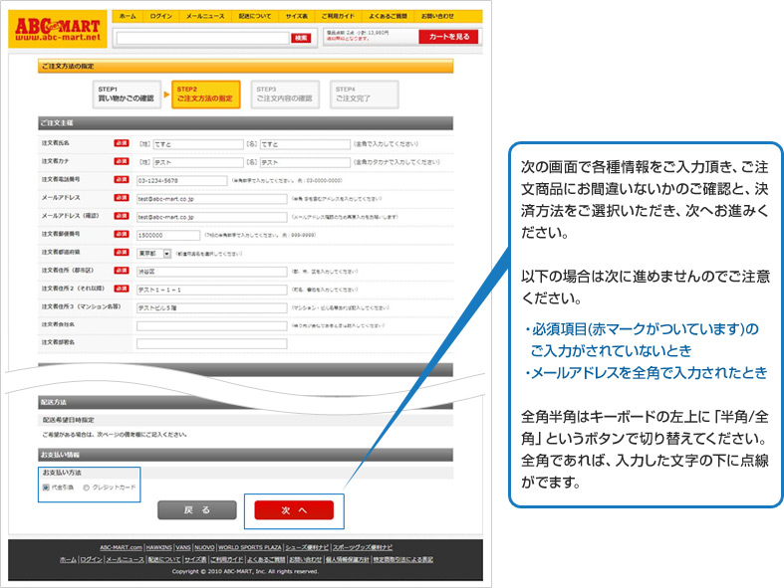
Task: Click the gray 戻る back button
Action: (x=197, y=510)
